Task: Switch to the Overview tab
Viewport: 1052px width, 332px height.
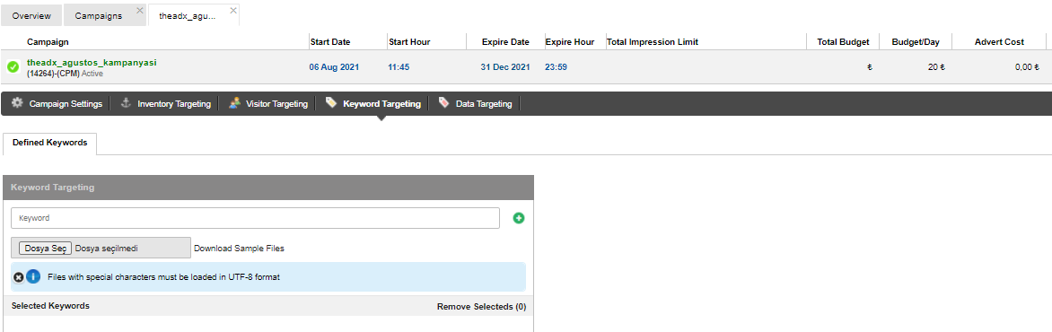Action: [31, 15]
